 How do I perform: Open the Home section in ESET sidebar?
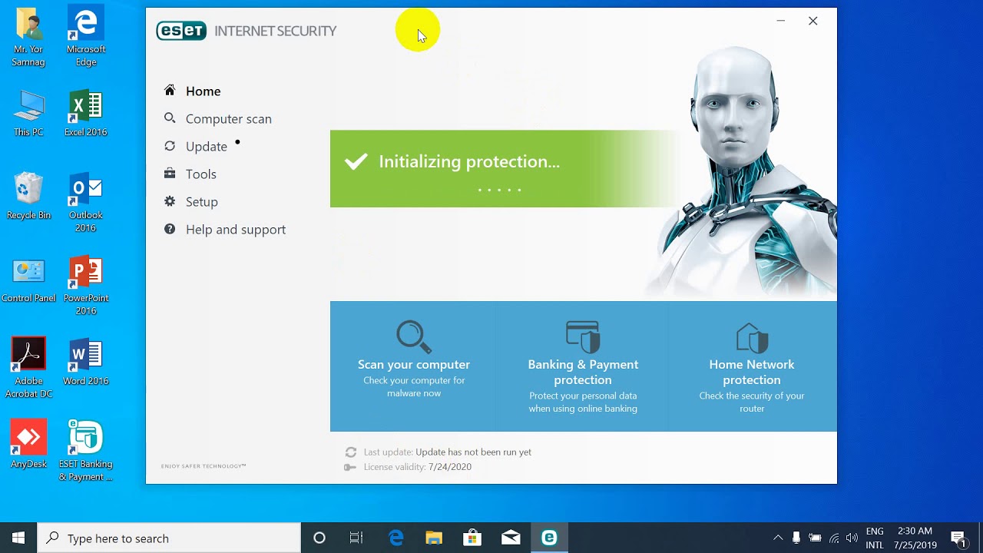(x=203, y=91)
